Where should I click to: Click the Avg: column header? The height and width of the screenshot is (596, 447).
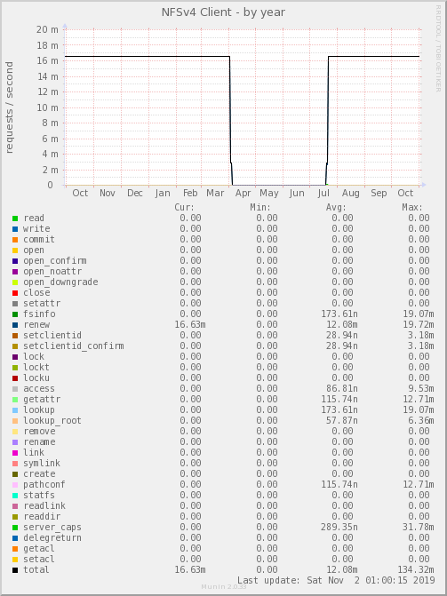pyautogui.click(x=336, y=208)
